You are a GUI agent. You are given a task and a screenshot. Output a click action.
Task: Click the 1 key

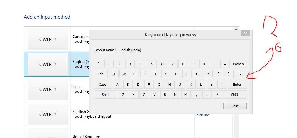point(109,64)
